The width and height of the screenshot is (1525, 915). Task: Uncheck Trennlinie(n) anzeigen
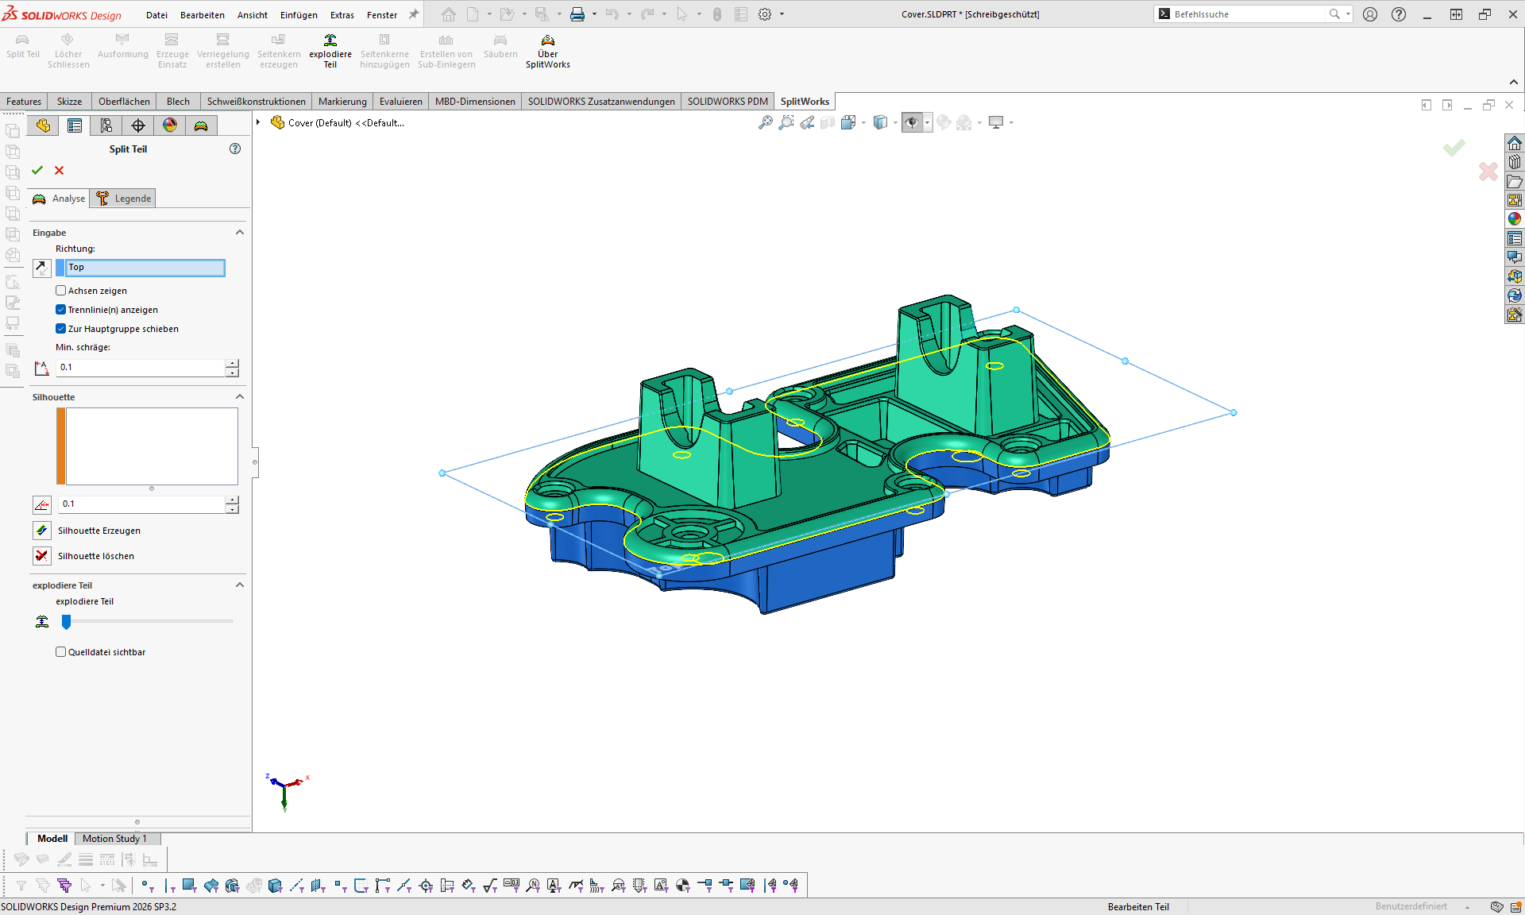[61, 310]
